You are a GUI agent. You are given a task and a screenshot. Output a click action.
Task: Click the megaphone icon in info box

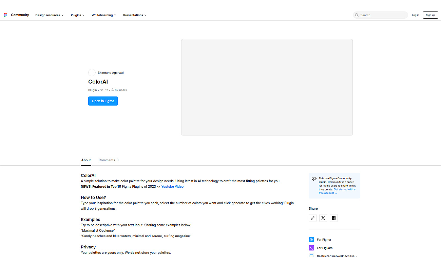pos(314,179)
